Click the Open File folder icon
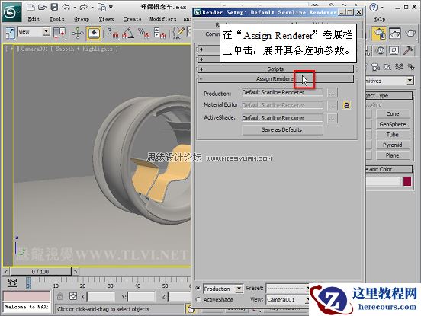 (x=43, y=8)
